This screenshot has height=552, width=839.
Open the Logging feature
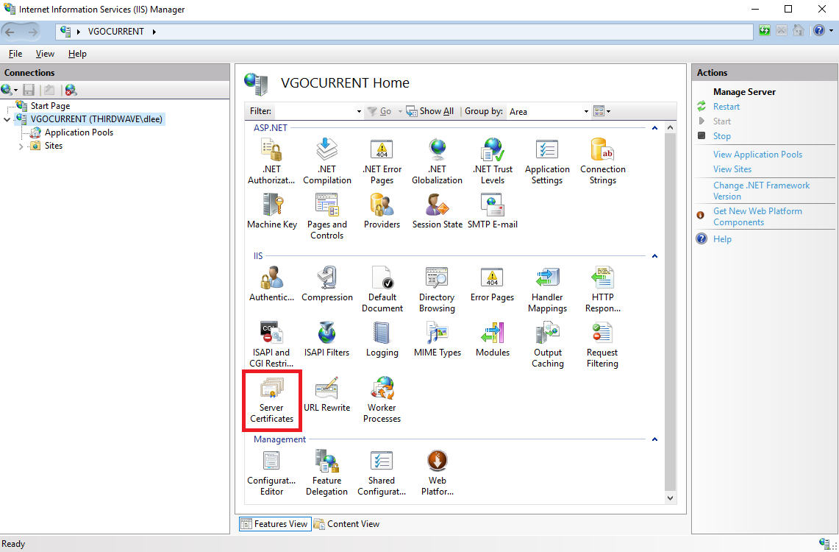click(x=382, y=339)
